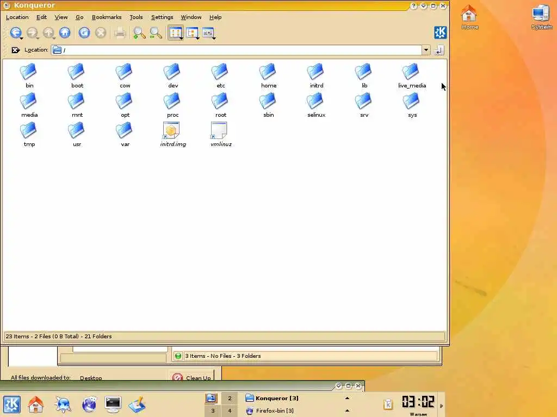
Task: Click the Go button beside location
Action: point(439,50)
